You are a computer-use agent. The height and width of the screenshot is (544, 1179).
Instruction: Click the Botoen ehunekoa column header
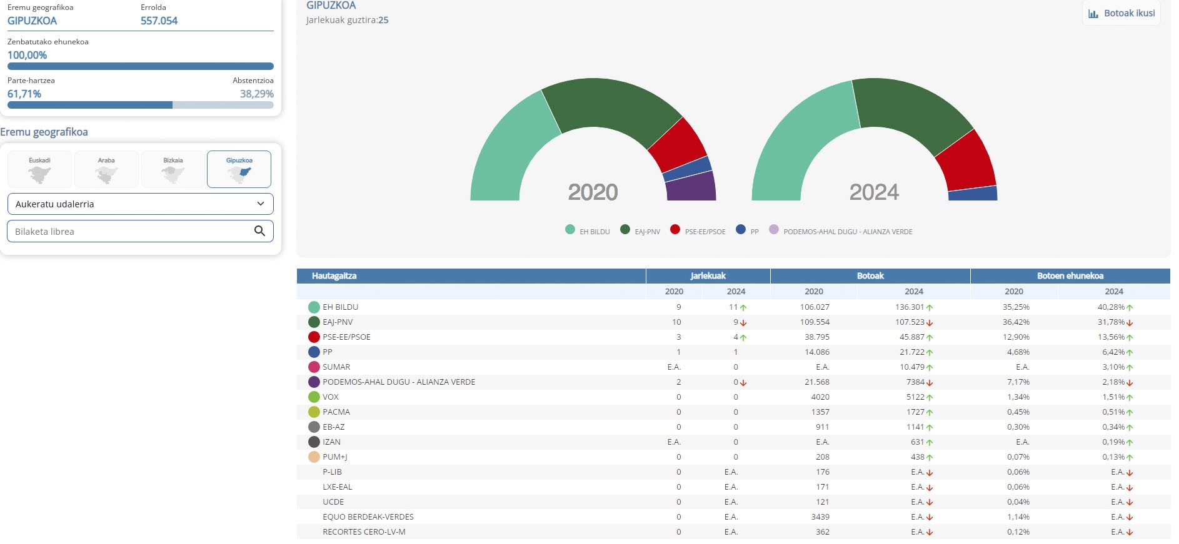pyautogui.click(x=1070, y=276)
